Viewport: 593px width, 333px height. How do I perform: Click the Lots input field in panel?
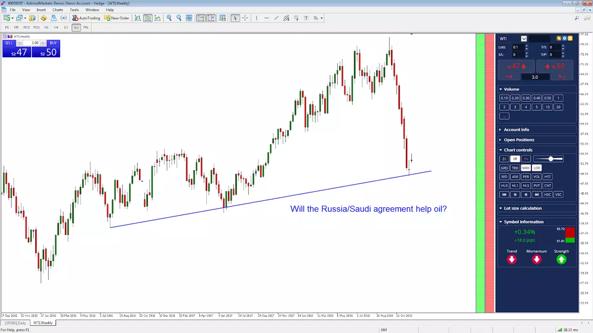pyautogui.click(x=517, y=47)
